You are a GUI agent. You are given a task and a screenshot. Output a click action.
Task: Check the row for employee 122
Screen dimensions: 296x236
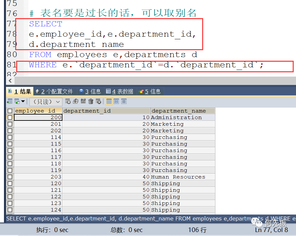[x=10, y=197]
